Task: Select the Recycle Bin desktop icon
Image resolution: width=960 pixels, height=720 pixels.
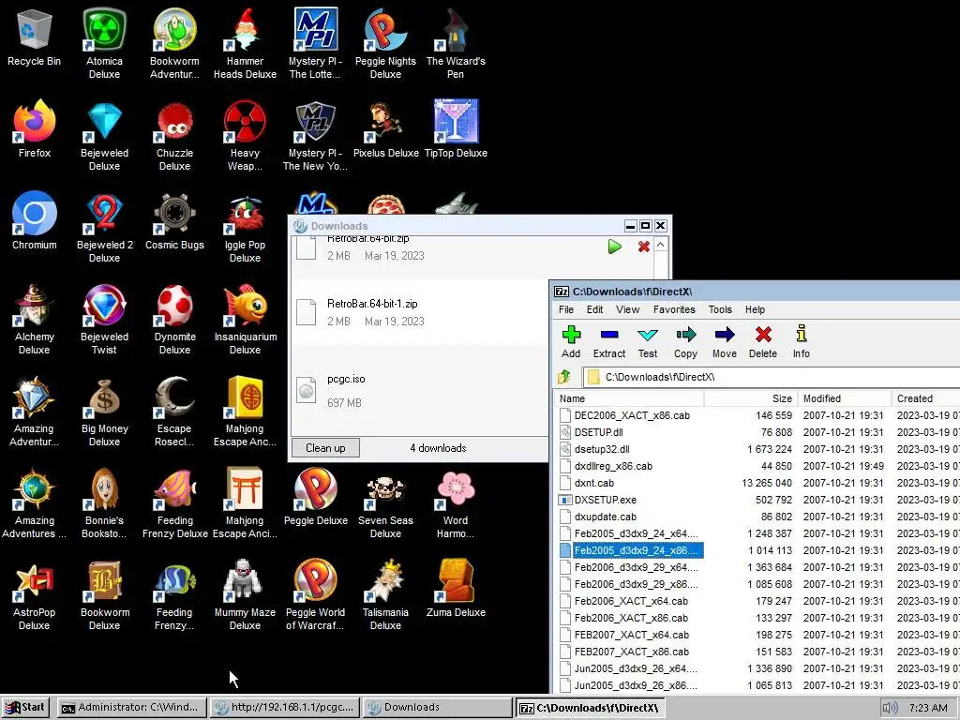Action: point(35,37)
